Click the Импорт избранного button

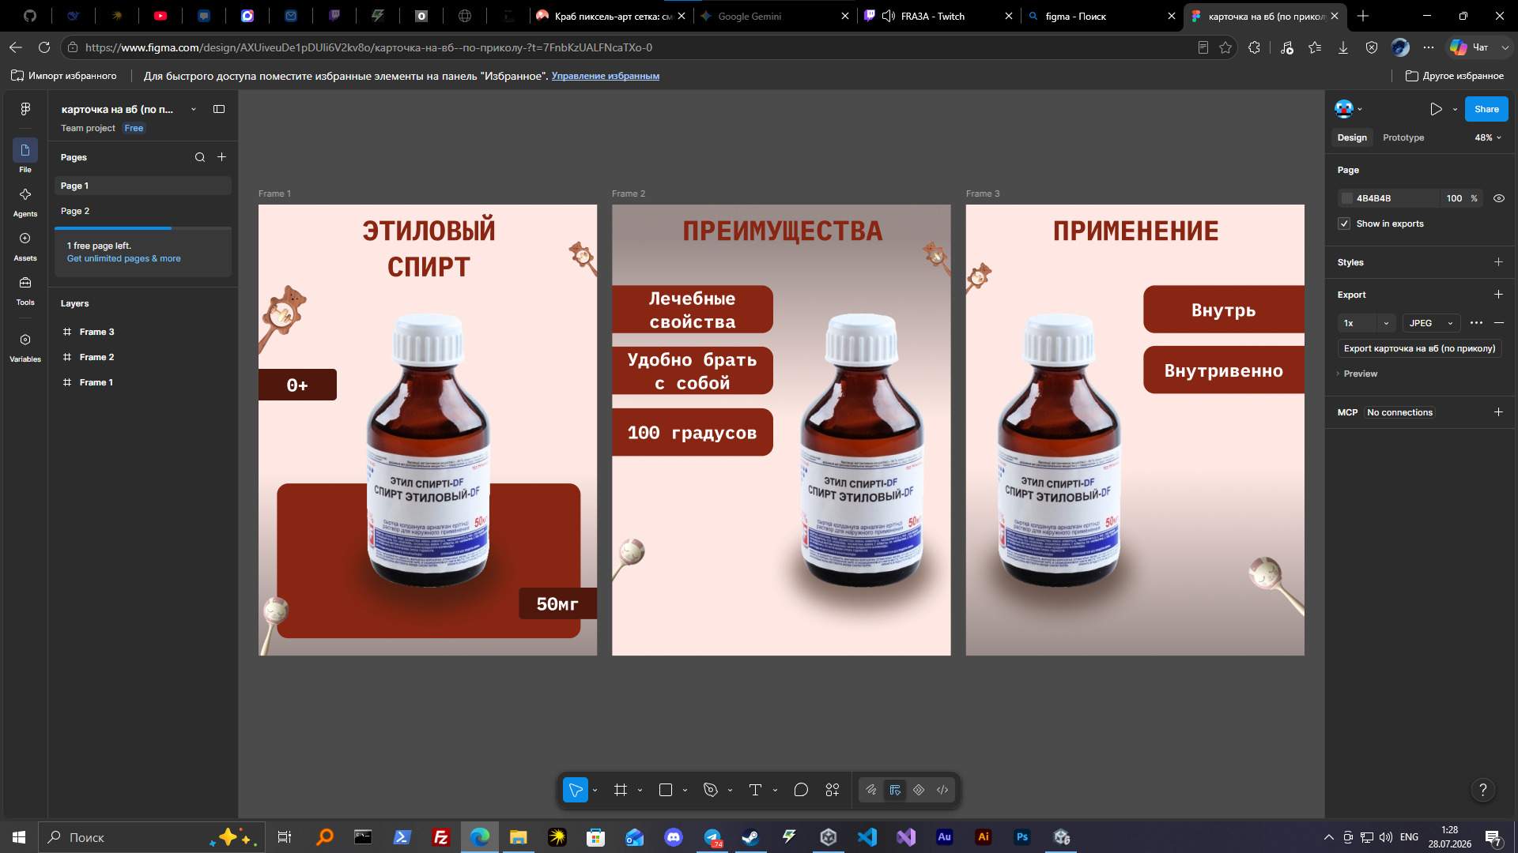point(64,76)
